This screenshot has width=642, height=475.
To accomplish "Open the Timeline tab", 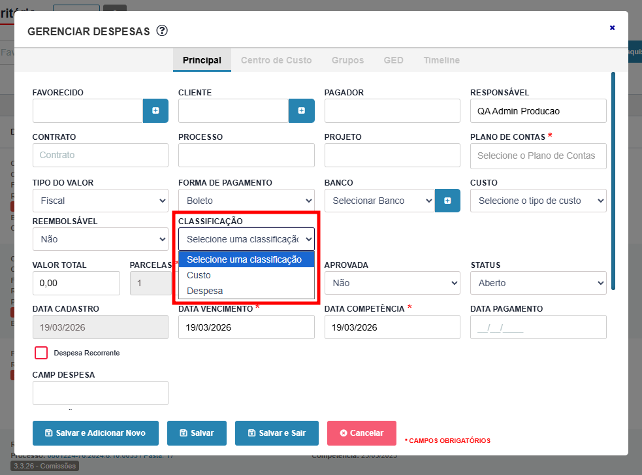I will (x=441, y=60).
